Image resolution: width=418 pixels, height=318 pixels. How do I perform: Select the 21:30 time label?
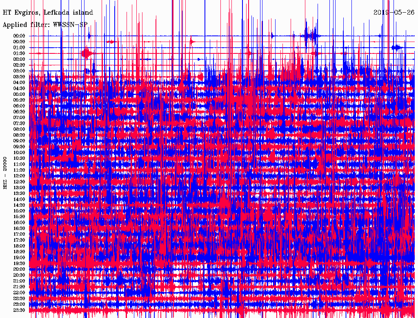pos(19,287)
